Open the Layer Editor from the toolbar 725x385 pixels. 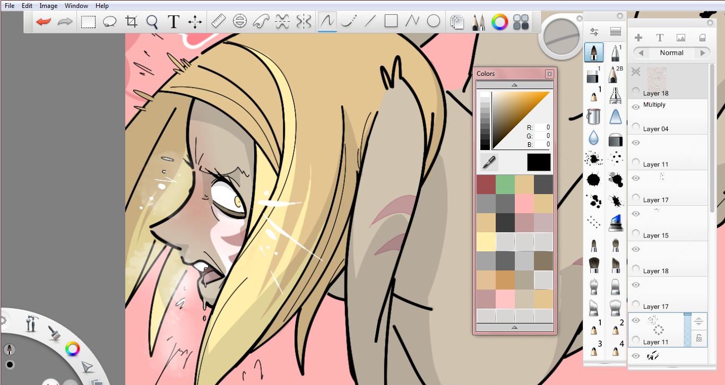click(457, 22)
